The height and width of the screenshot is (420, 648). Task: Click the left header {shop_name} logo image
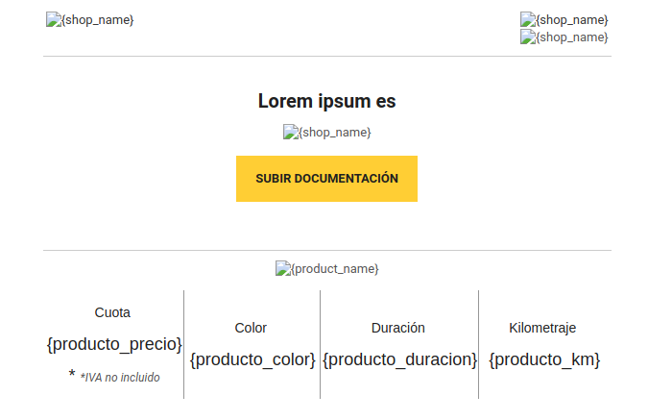pyautogui.click(x=89, y=19)
